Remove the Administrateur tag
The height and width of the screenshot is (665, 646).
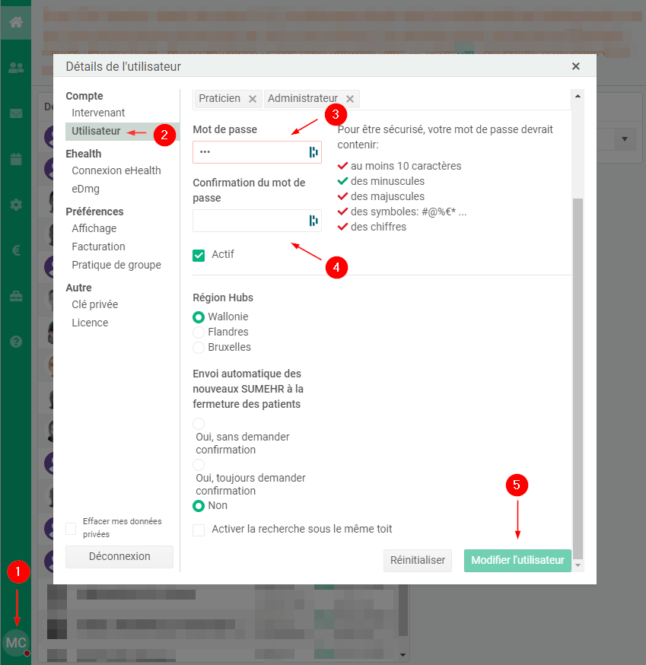tap(349, 98)
